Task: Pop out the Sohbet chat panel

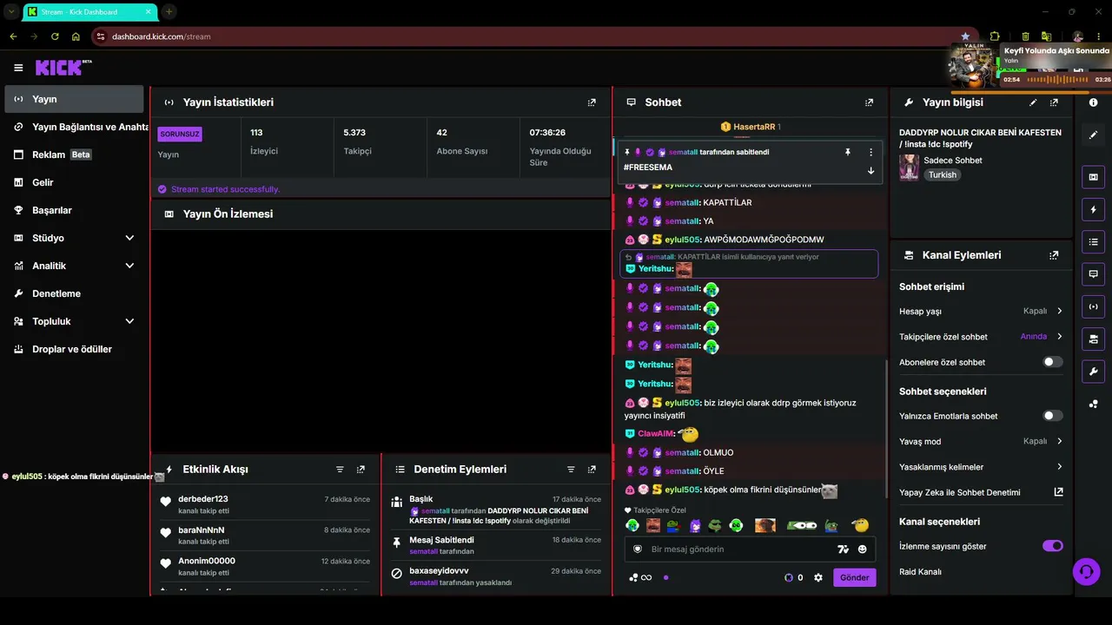Action: pos(869,102)
